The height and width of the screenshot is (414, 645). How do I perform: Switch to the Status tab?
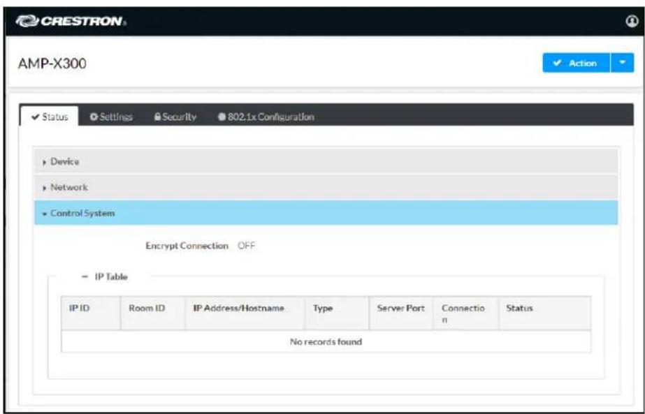pos(50,117)
